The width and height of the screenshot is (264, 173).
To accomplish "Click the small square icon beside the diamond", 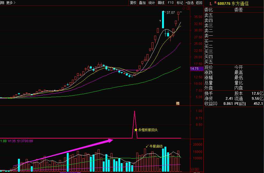I will tap(188, 8).
